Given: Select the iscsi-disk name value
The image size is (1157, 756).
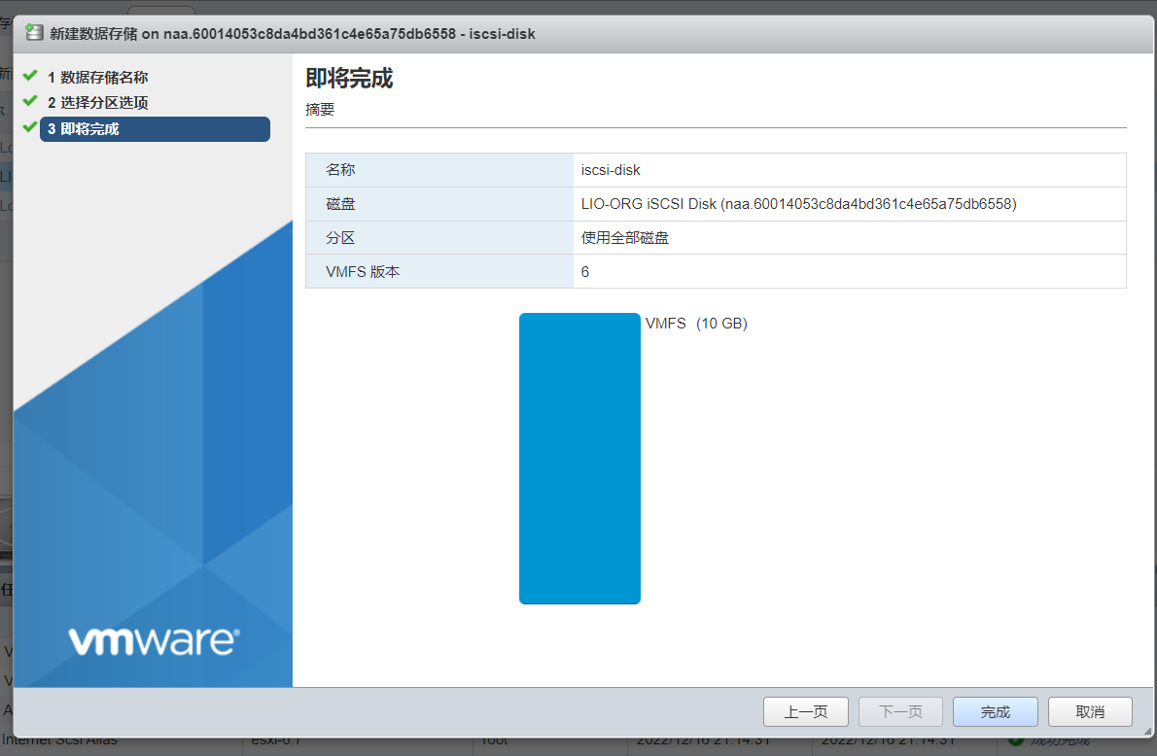Looking at the screenshot, I should (x=611, y=170).
